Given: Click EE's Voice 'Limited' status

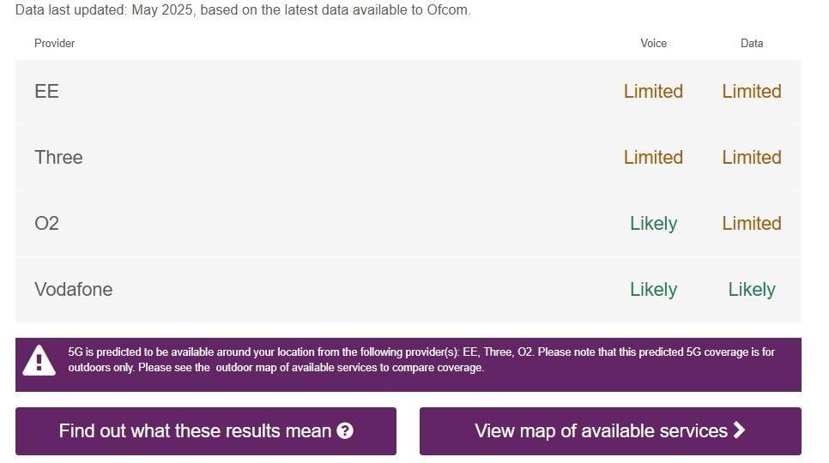Looking at the screenshot, I should (653, 92).
